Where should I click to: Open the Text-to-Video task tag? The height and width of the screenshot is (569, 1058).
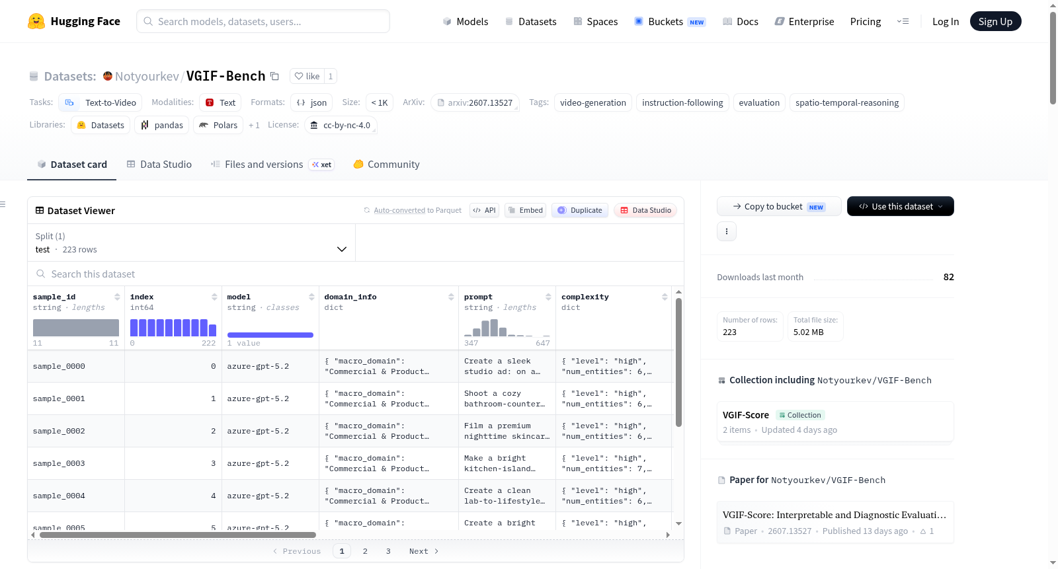click(101, 102)
